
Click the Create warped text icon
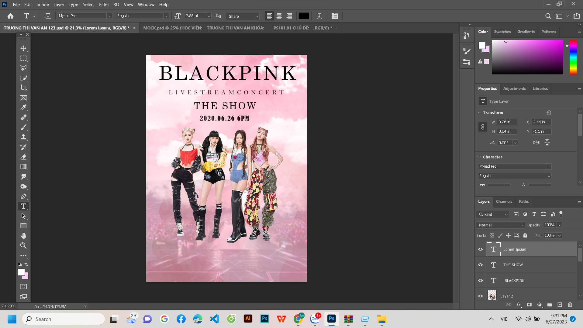pyautogui.click(x=319, y=16)
